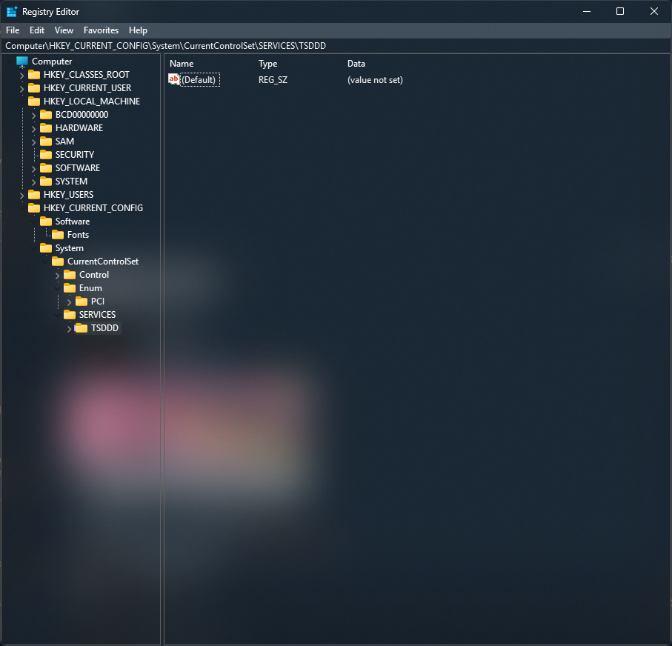Click the Name column header
This screenshot has height=646, width=672.
pyautogui.click(x=182, y=64)
